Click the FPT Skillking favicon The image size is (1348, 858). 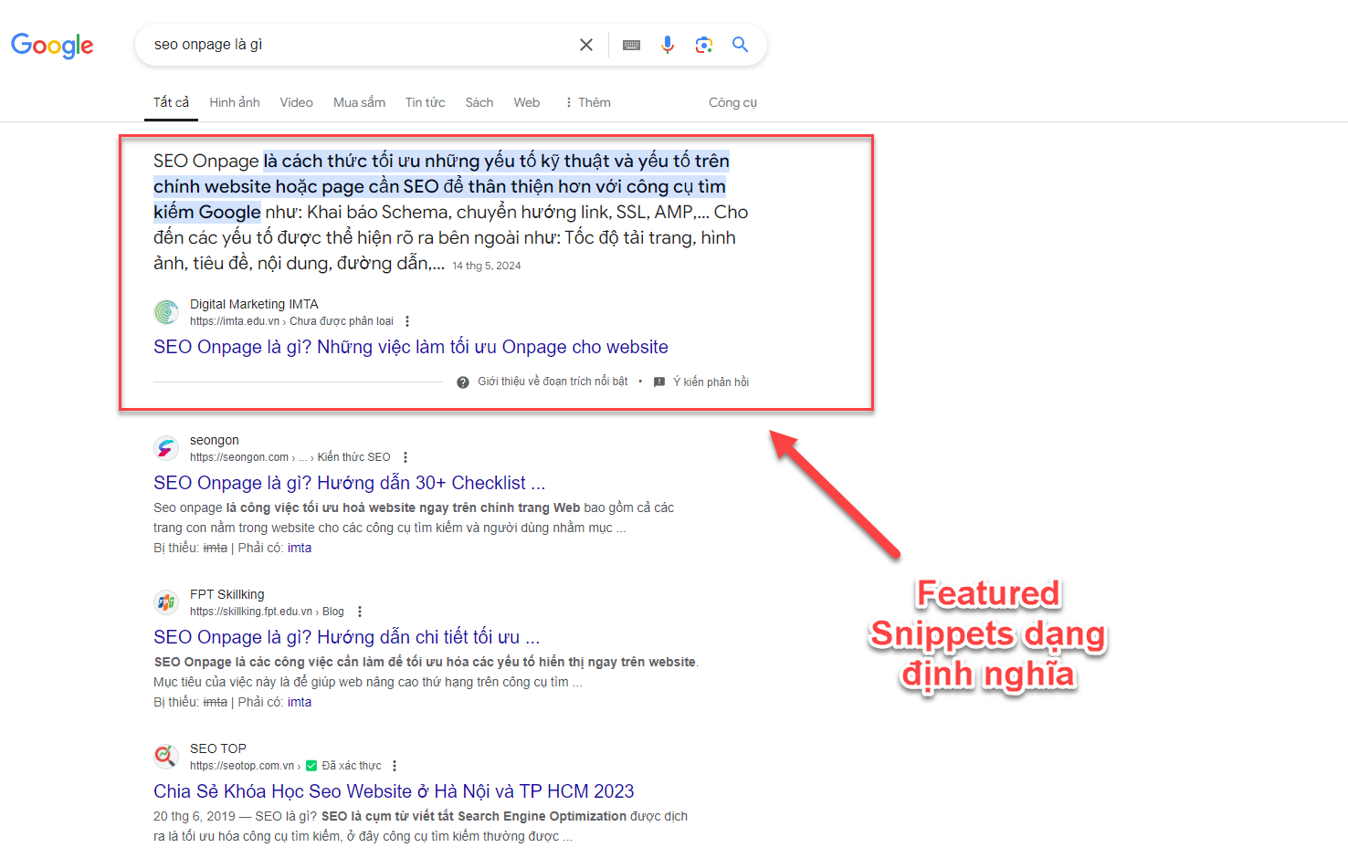[x=166, y=602]
